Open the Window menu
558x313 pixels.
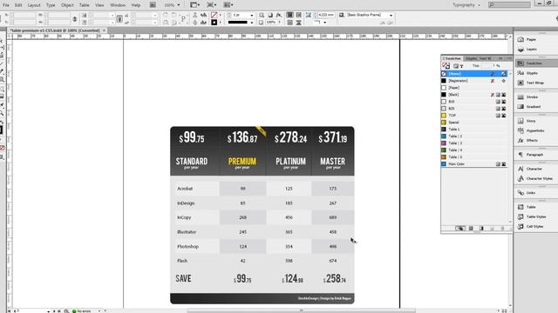pyautogui.click(x=118, y=5)
